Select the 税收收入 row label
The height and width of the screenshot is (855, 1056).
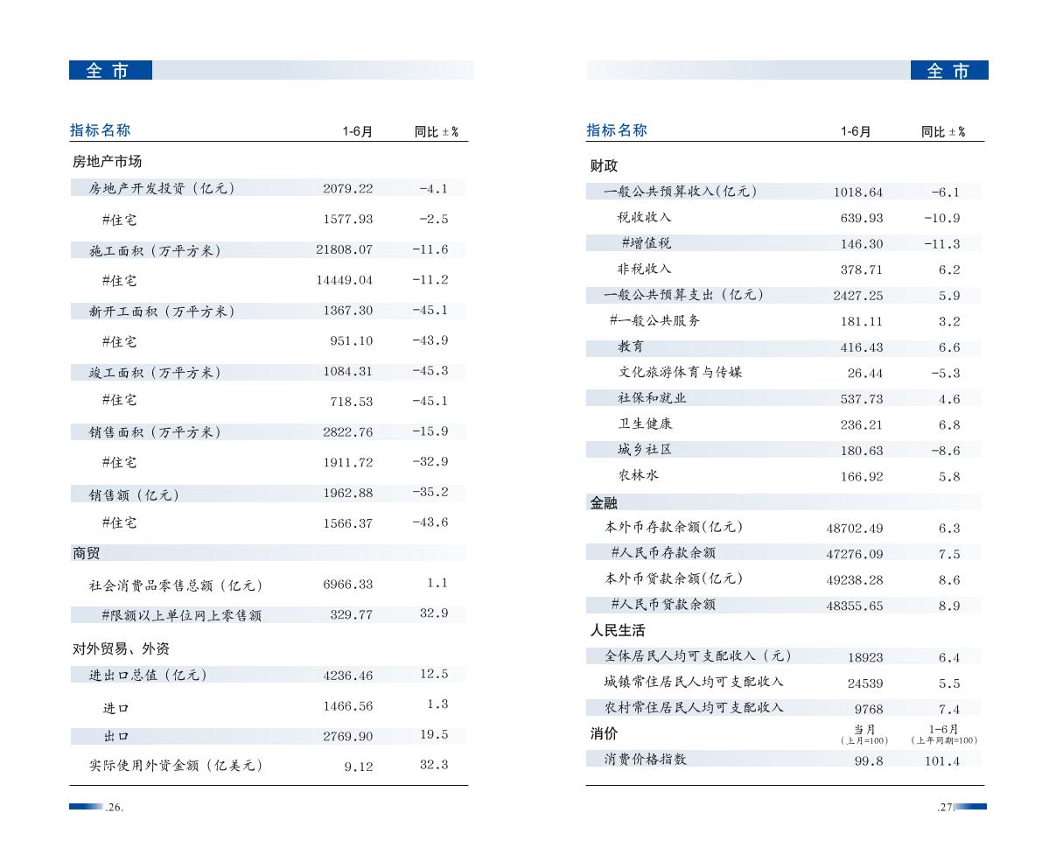644,218
